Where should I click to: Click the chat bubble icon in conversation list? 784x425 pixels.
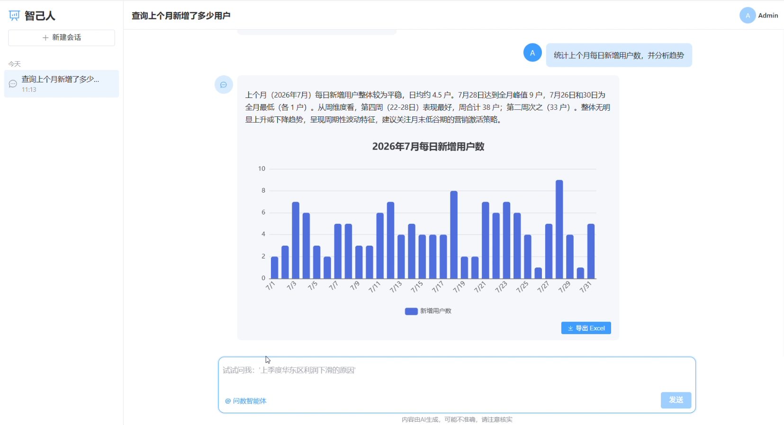pyautogui.click(x=13, y=84)
